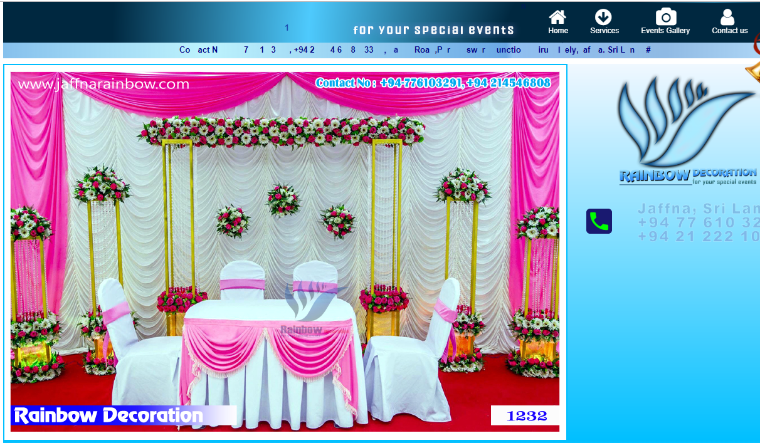Image resolution: width=760 pixels, height=443 pixels.
Task: Go to the Home page icon
Action: (557, 17)
